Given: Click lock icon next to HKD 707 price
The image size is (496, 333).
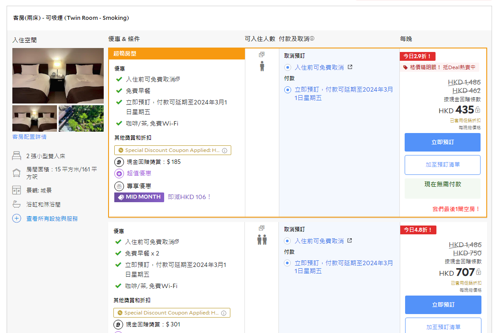Looking at the screenshot, I should click(x=479, y=272).
